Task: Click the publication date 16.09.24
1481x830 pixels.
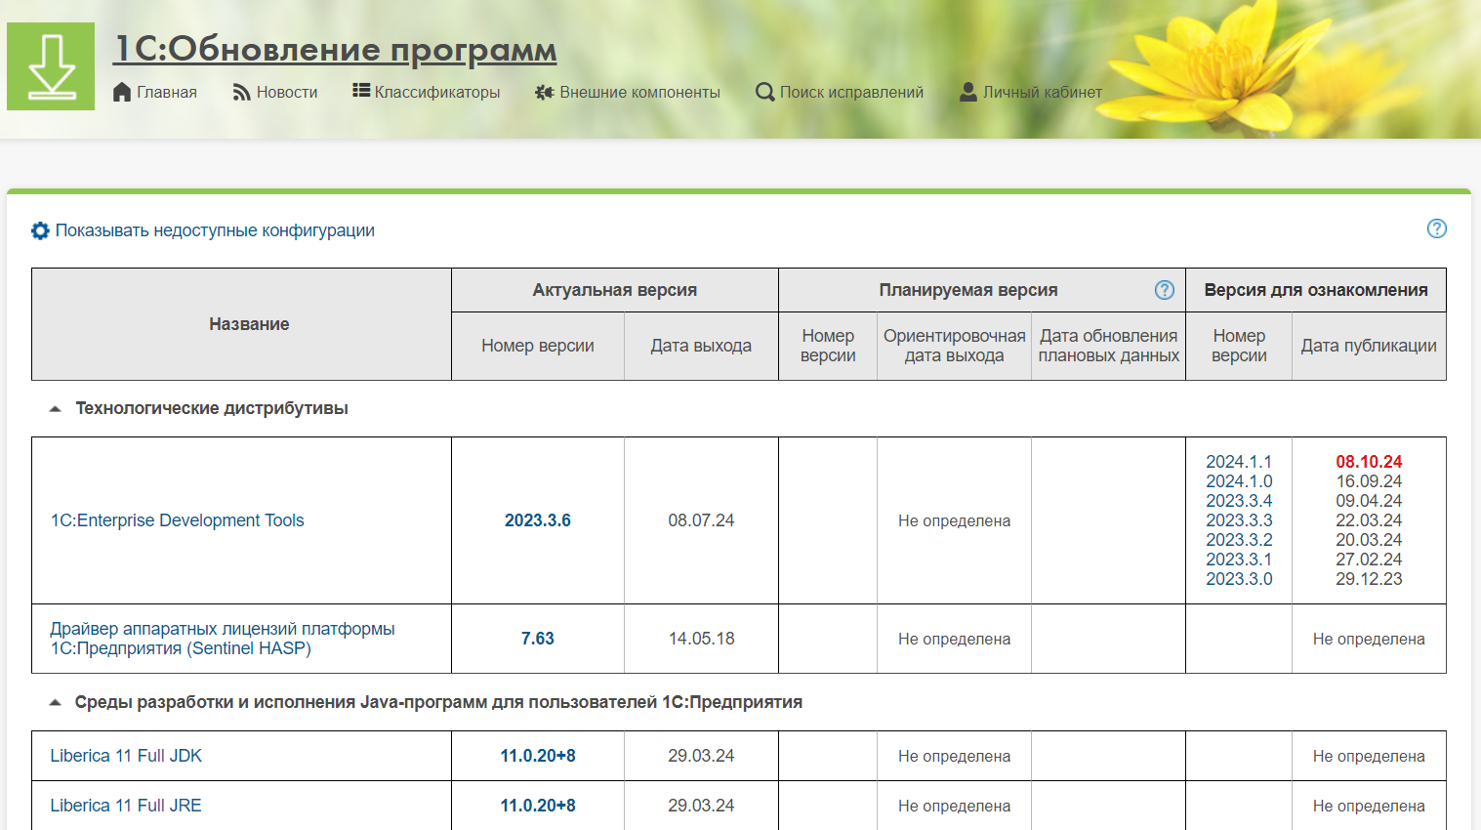Action: point(1369,481)
